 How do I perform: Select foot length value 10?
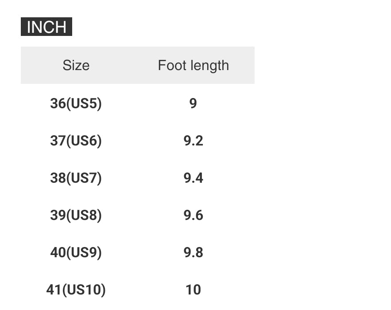point(193,290)
